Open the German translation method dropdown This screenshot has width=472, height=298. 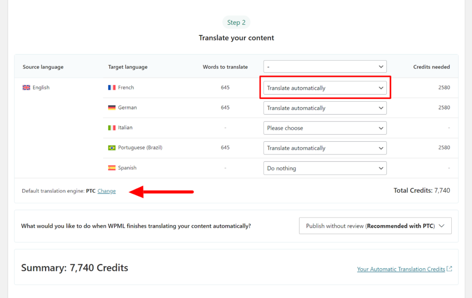point(324,108)
